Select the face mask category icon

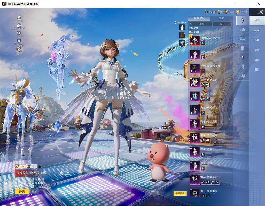[x=243, y=48]
